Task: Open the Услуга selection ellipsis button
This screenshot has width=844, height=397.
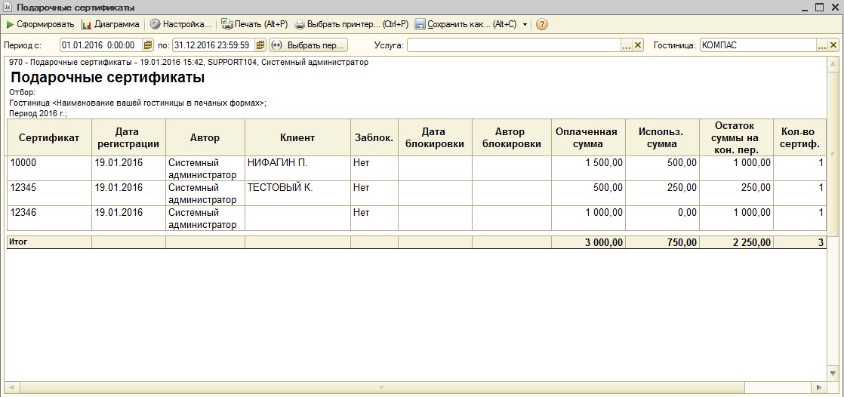Action: click(x=627, y=45)
